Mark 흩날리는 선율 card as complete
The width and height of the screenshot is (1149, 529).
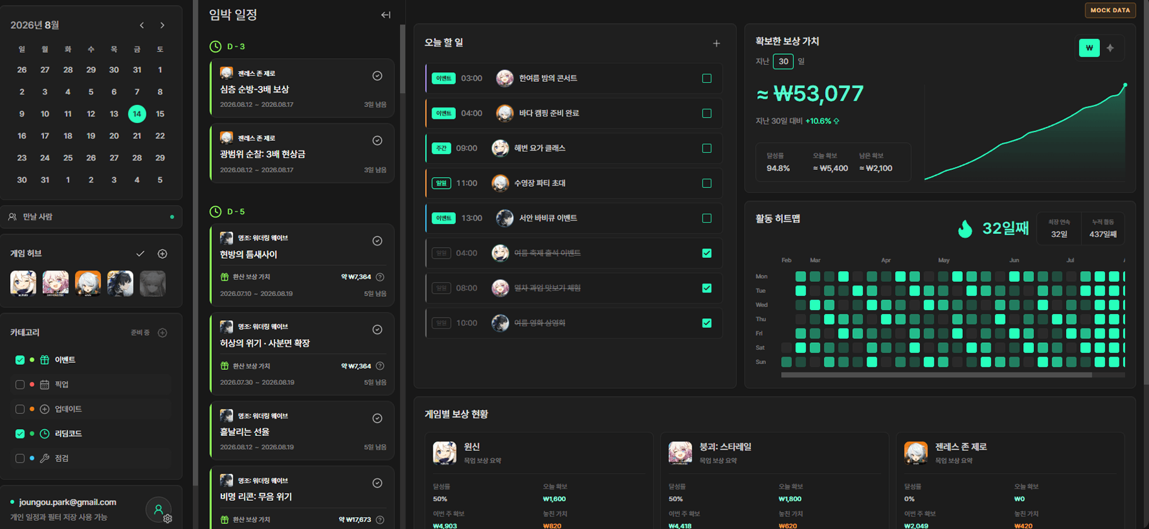377,418
